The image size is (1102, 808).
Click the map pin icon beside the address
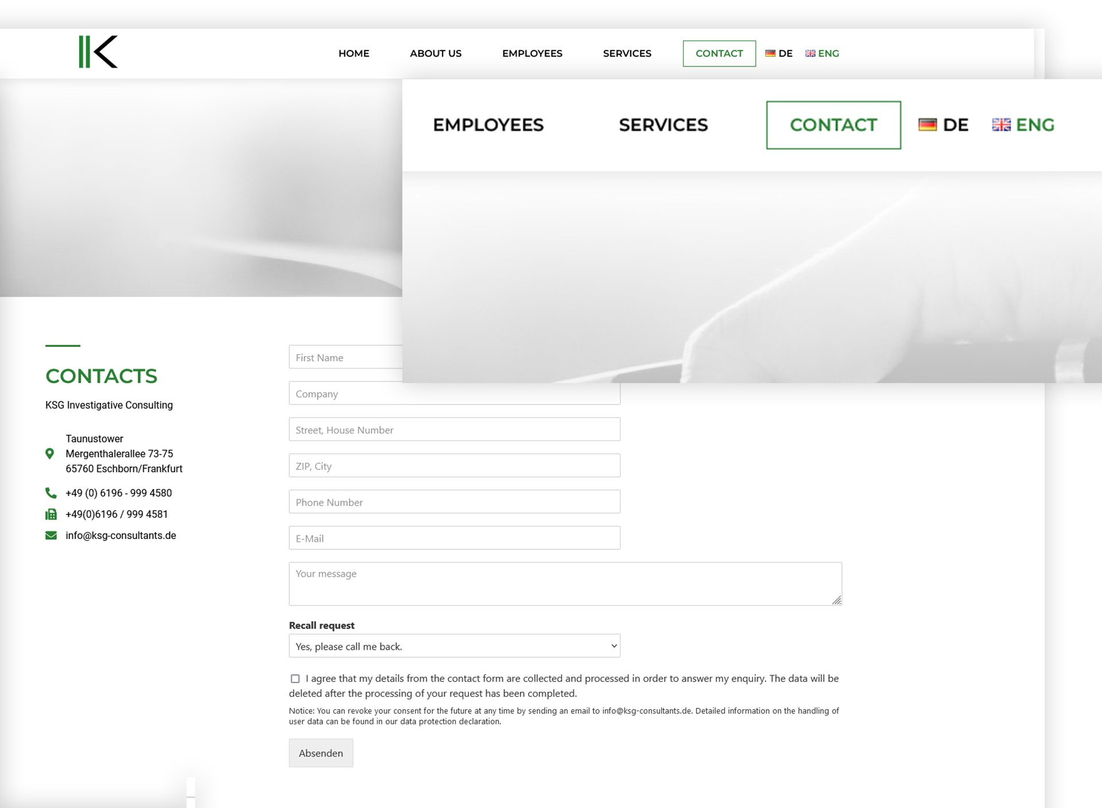coord(50,454)
